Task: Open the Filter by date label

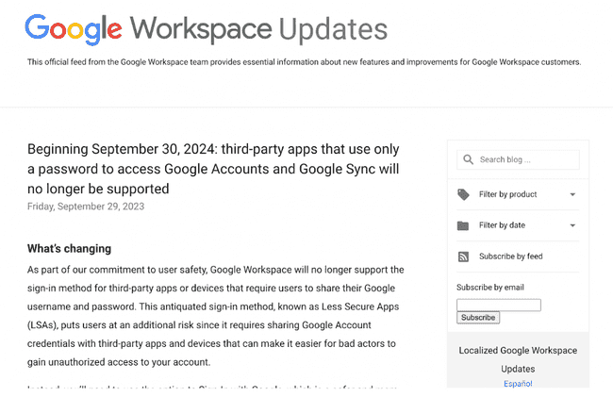Action: point(502,225)
